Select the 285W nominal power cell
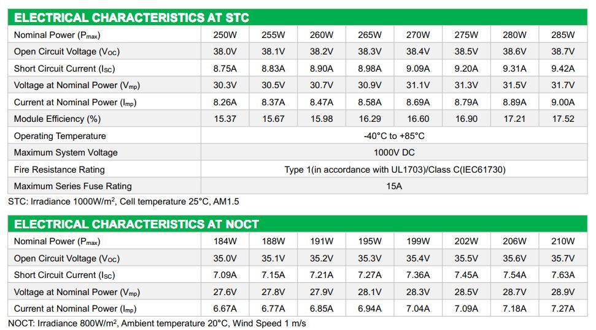Image resolution: width=596 pixels, height=330 pixels. pos(563,35)
